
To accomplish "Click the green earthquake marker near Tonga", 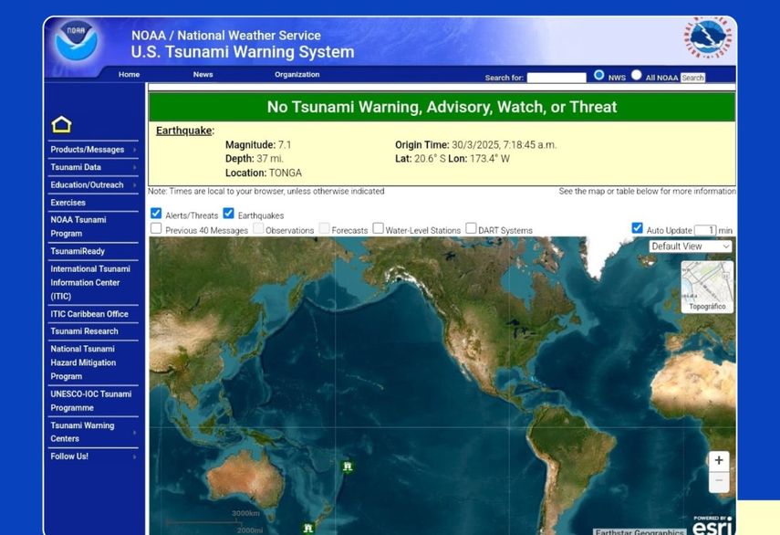I will (348, 467).
